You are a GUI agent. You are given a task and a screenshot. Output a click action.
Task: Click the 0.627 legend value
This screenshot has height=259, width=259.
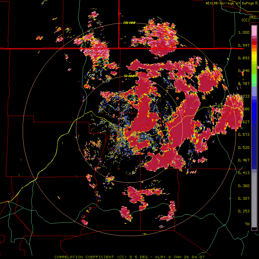[x=244, y=122]
